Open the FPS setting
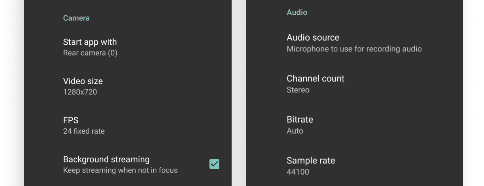 (71, 120)
